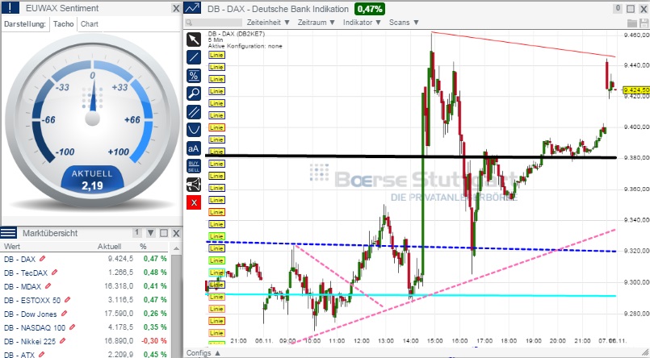Select the diagonal line drawing tool
The width and height of the screenshot is (650, 358).
[x=194, y=57]
